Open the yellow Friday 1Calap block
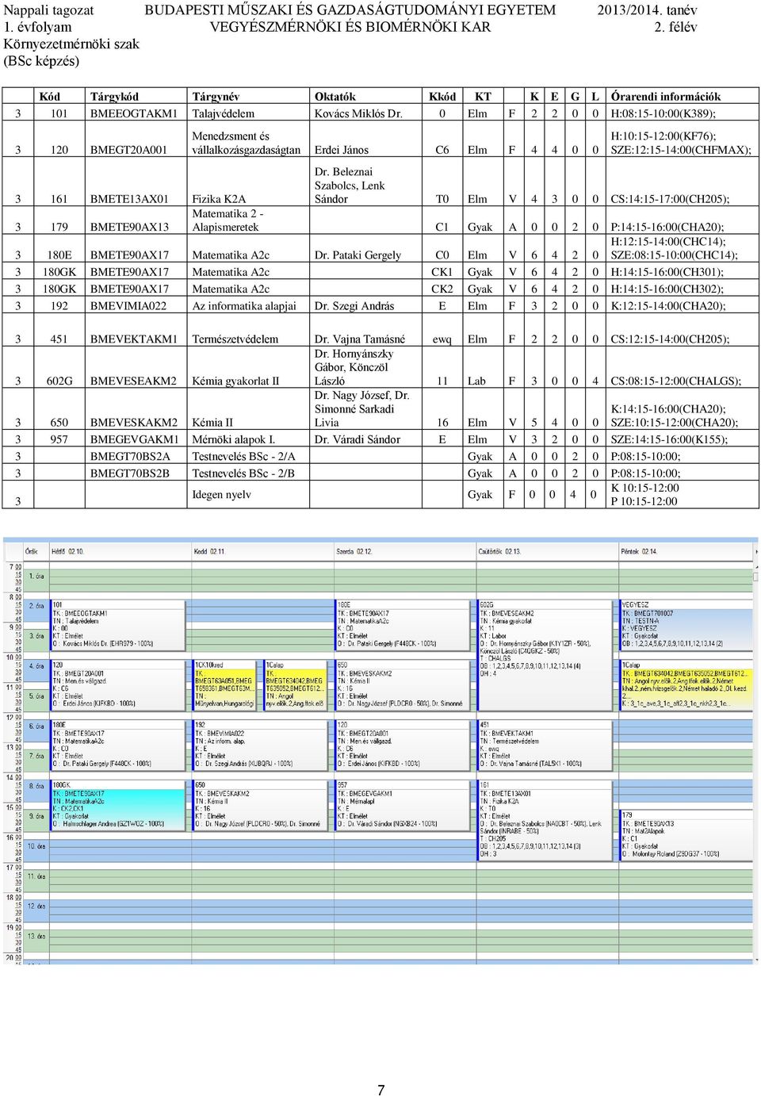Image resolution: width=761 pixels, height=1096 pixels. (687, 685)
